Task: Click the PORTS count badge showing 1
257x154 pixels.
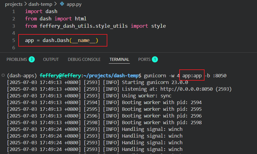Action: tap(155, 59)
